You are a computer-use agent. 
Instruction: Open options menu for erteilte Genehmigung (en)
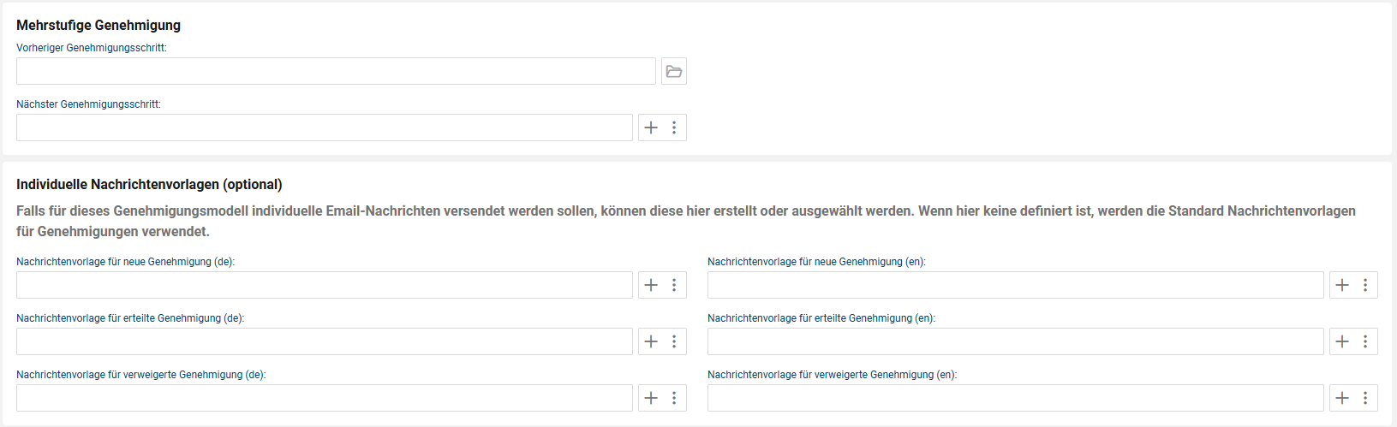point(1365,341)
